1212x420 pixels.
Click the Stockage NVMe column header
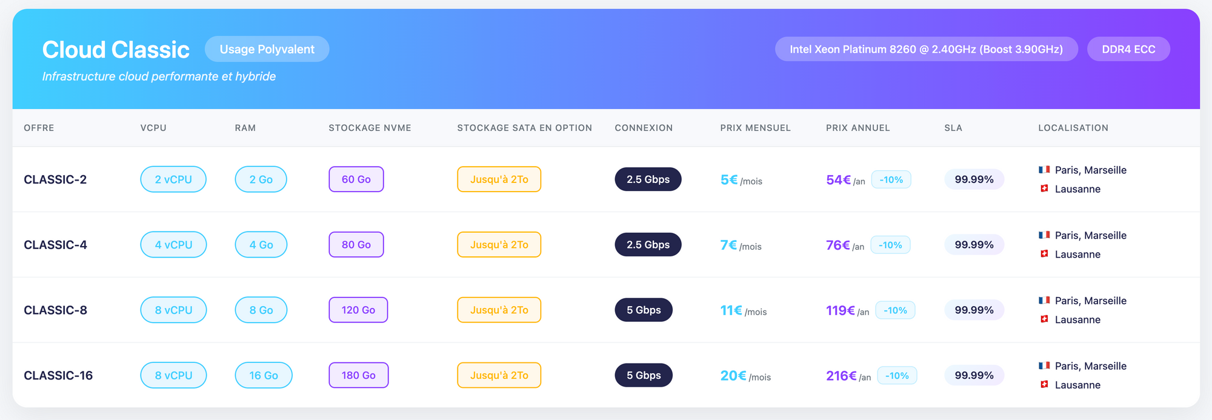370,128
